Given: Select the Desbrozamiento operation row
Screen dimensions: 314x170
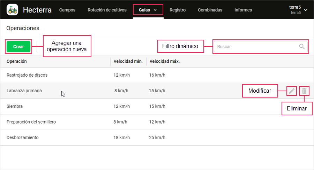Looking at the screenshot, I should (157, 138).
